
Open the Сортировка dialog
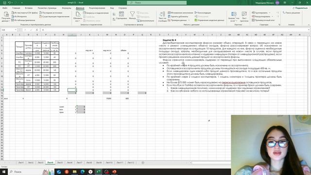121,16
